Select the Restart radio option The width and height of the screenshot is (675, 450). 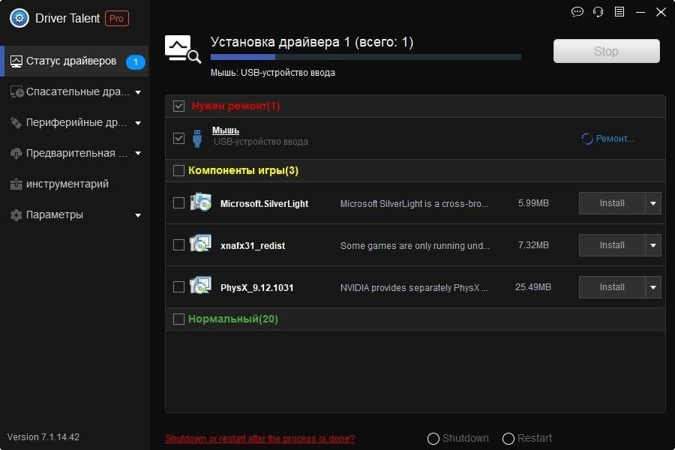tap(508, 438)
